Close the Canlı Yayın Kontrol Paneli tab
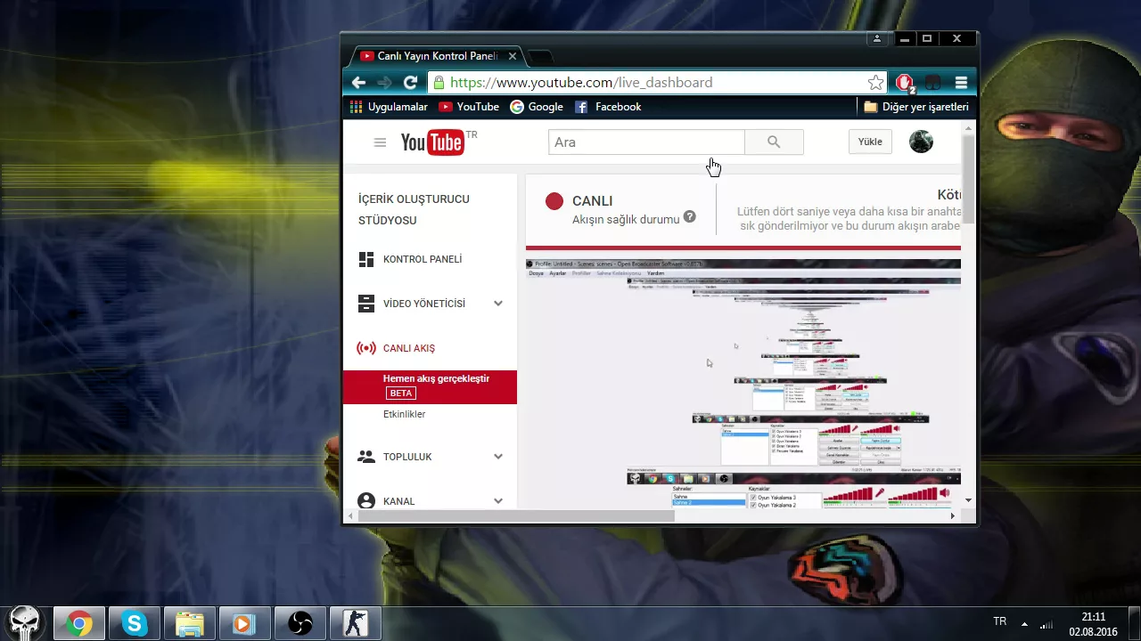 pos(512,56)
